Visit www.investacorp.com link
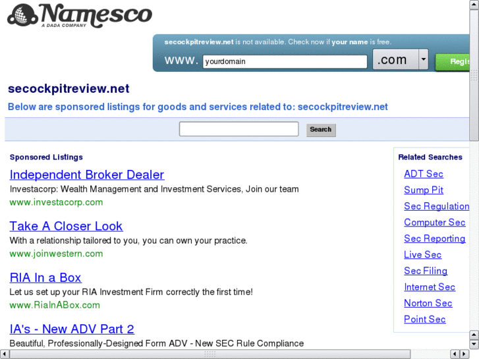 tap(56, 202)
